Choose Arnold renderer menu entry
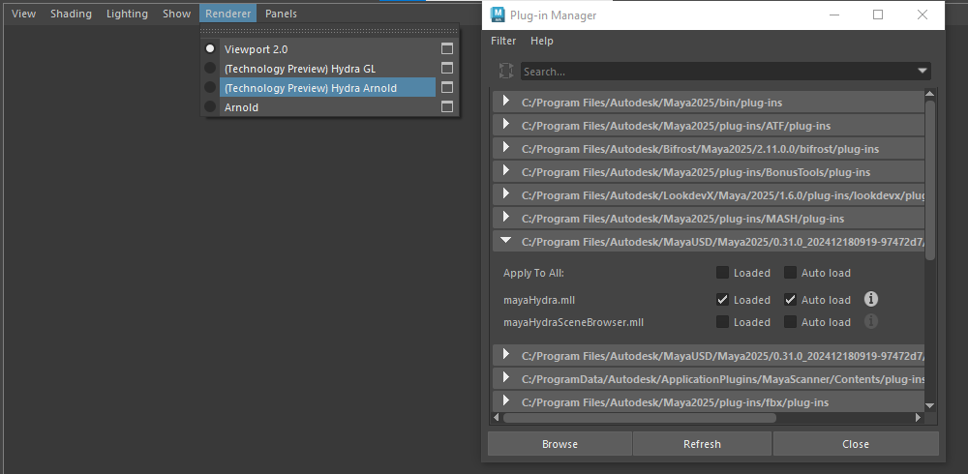 pyautogui.click(x=241, y=107)
